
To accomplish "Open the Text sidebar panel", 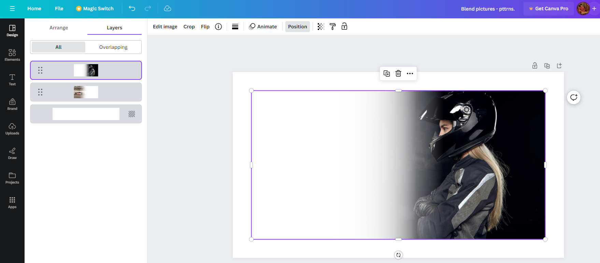I will 12,80.
